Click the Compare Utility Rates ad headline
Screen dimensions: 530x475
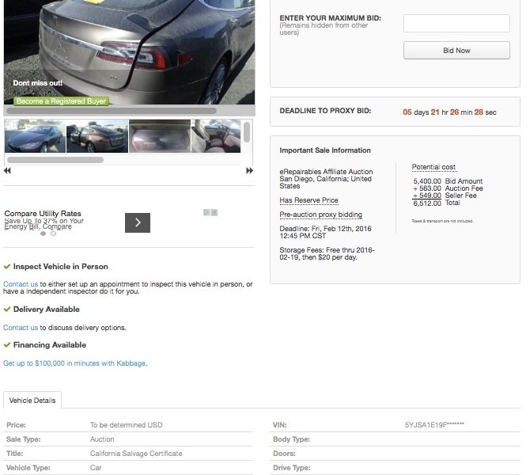pos(43,214)
